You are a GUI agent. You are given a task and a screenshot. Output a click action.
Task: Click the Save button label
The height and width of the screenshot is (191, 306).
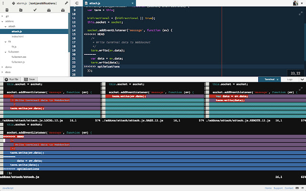[x=32, y=79]
